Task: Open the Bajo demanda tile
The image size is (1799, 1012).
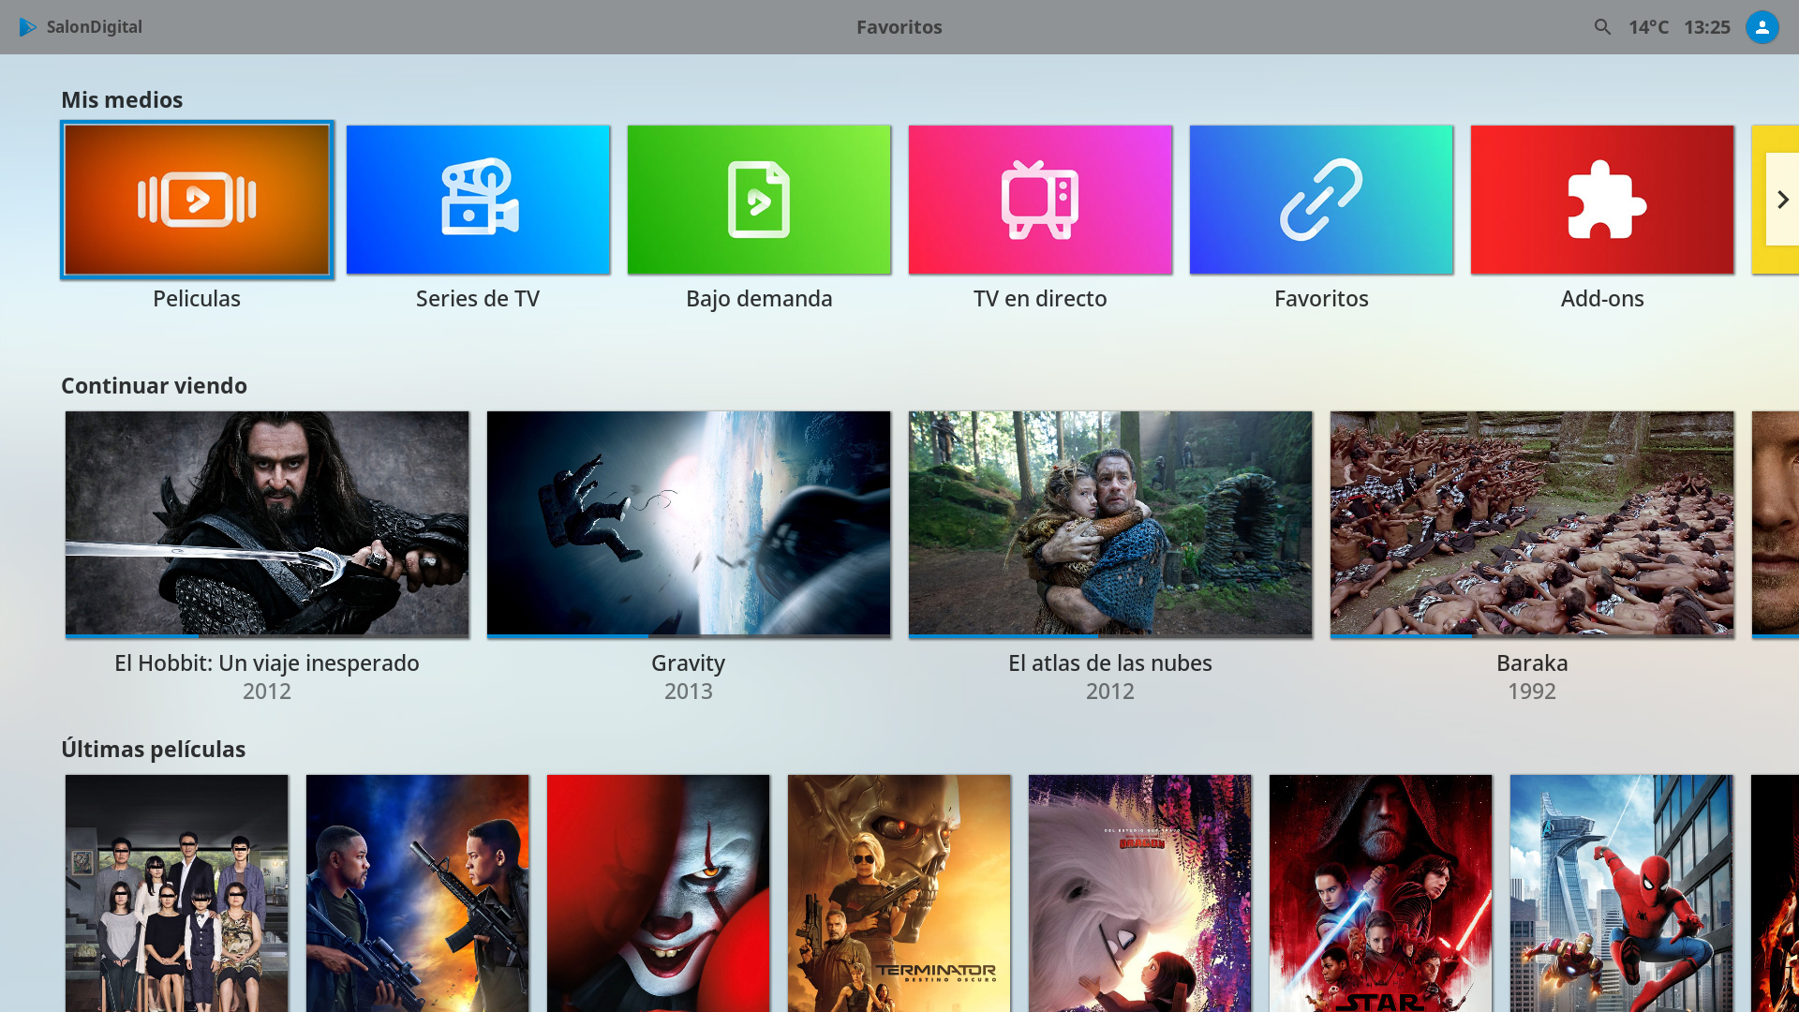Action: coord(759,200)
